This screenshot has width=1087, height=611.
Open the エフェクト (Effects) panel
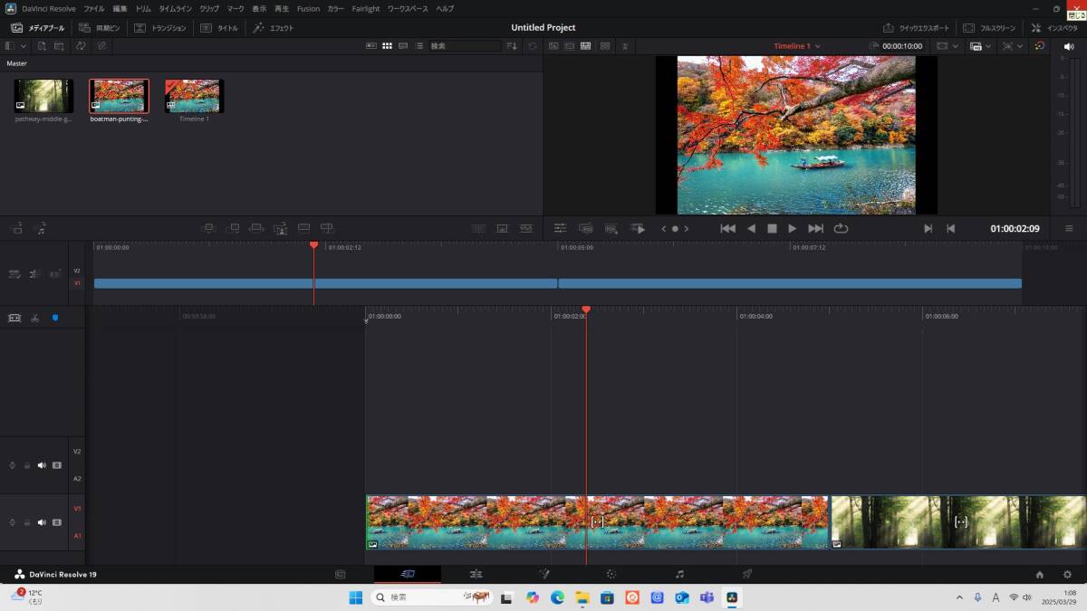tap(273, 28)
